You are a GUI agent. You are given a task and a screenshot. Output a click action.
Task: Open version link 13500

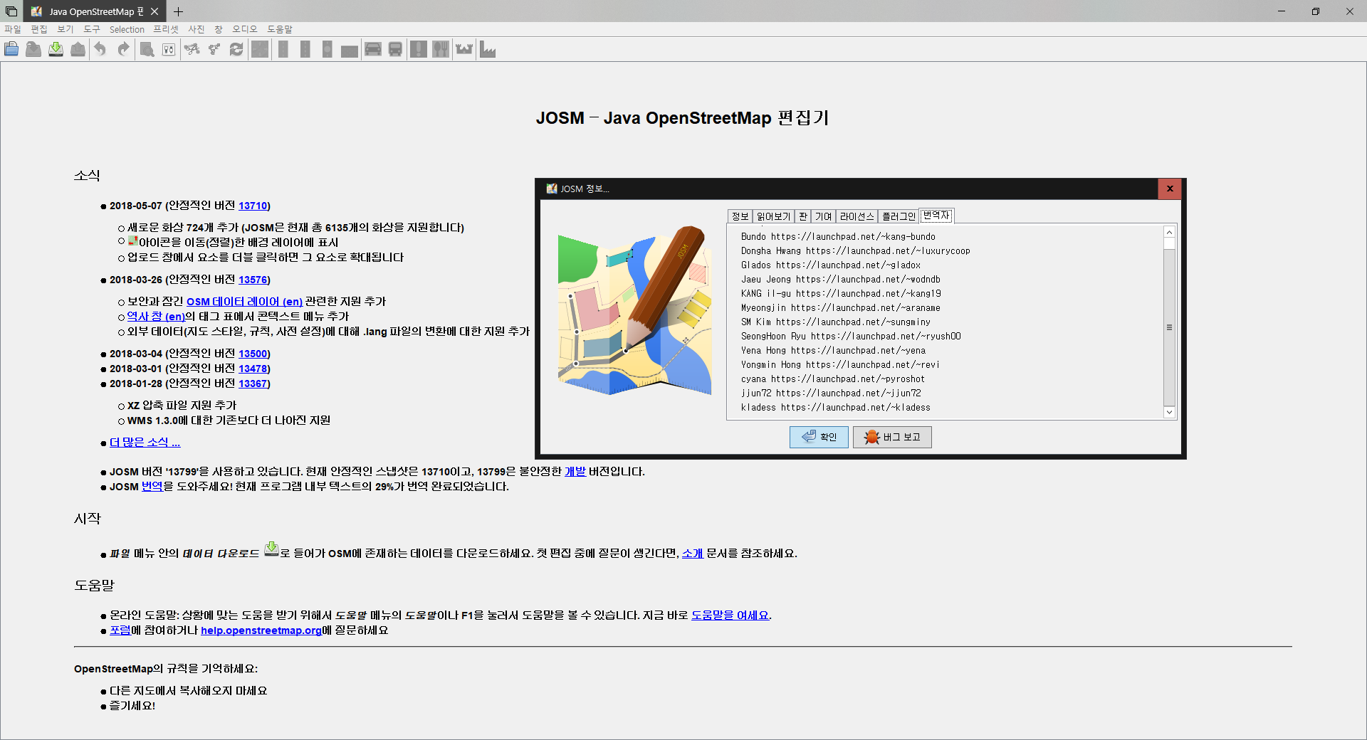pos(253,354)
